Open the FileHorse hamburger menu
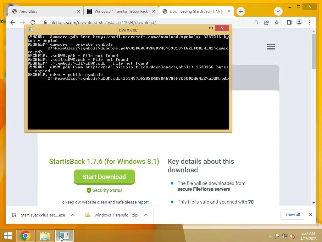This screenshot has width=322, height=242. coord(271,47)
